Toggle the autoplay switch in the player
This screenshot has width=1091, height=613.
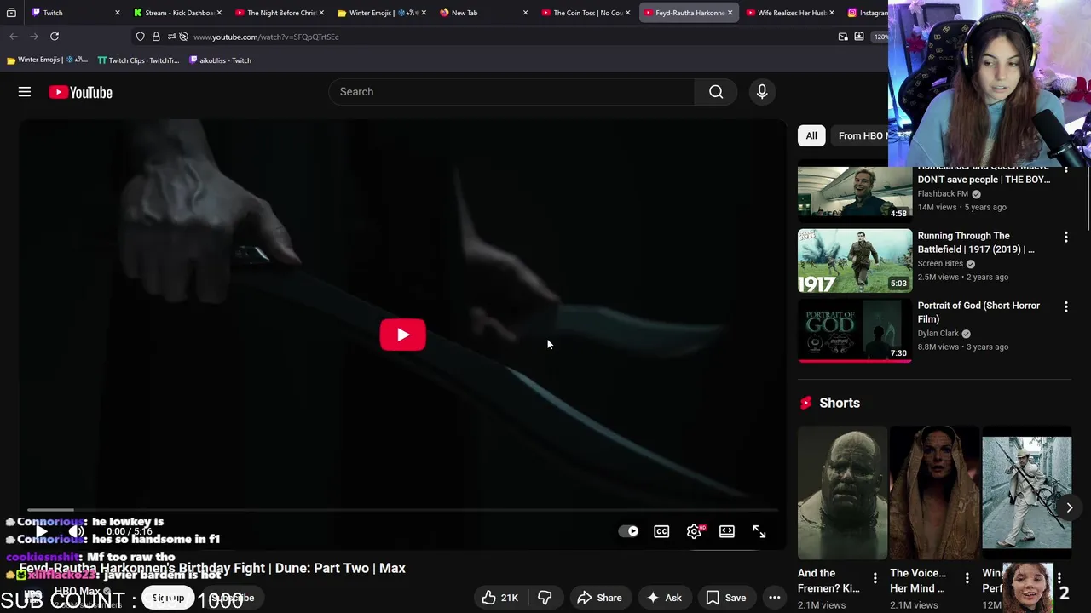pyautogui.click(x=629, y=531)
